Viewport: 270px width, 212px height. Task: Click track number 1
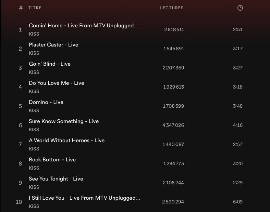20,29
